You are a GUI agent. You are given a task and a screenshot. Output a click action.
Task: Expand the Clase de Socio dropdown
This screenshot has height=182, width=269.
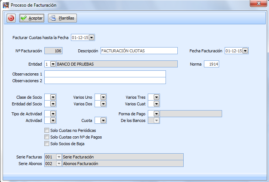(53, 97)
